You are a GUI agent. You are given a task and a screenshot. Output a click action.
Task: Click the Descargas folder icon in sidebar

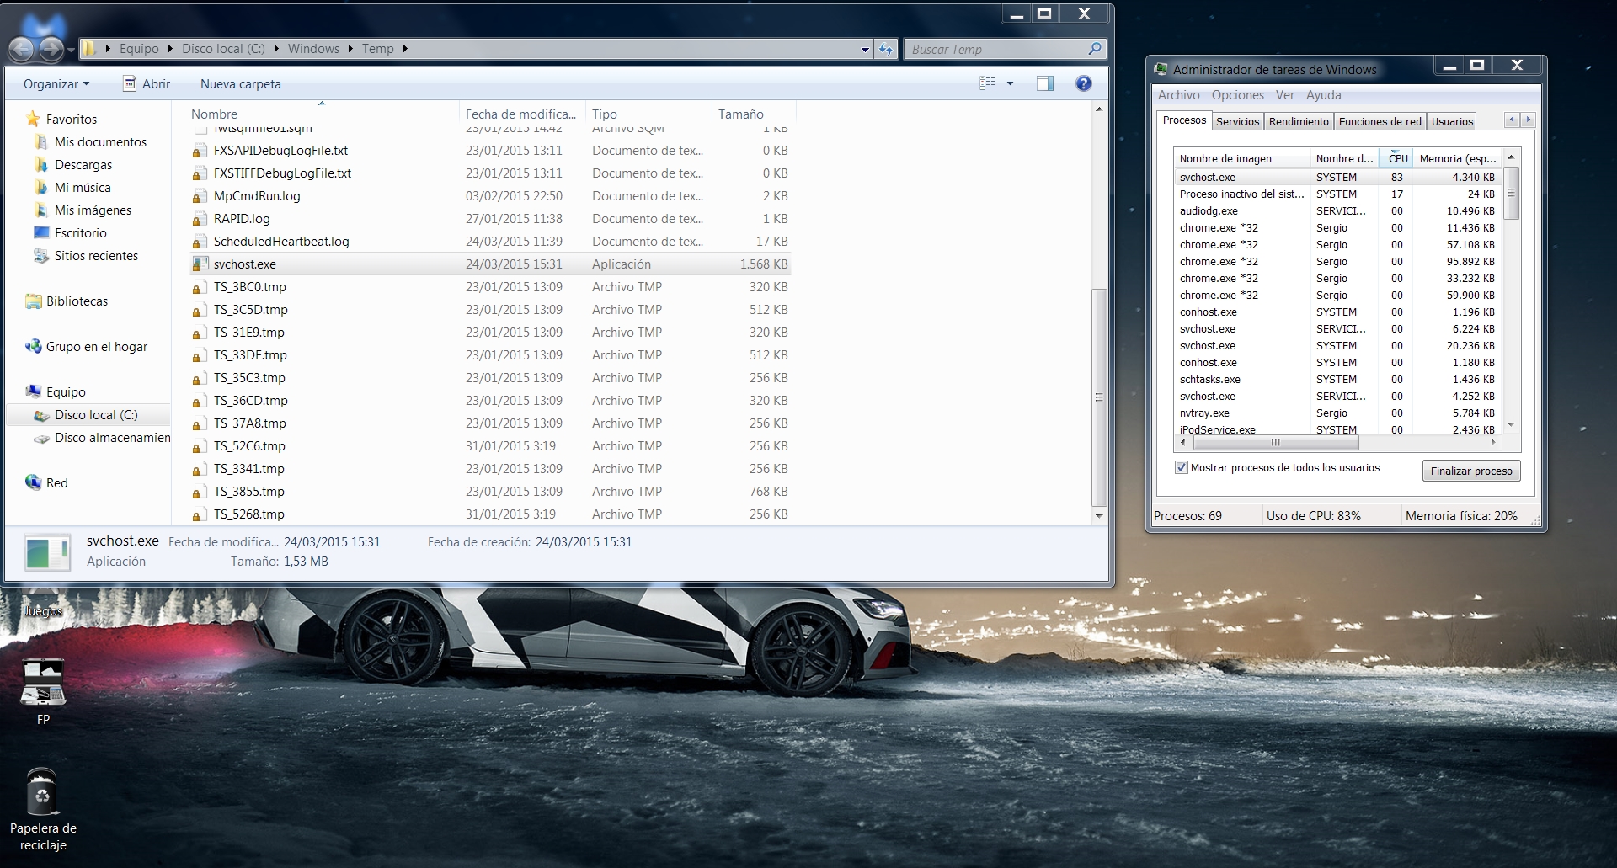click(x=41, y=165)
